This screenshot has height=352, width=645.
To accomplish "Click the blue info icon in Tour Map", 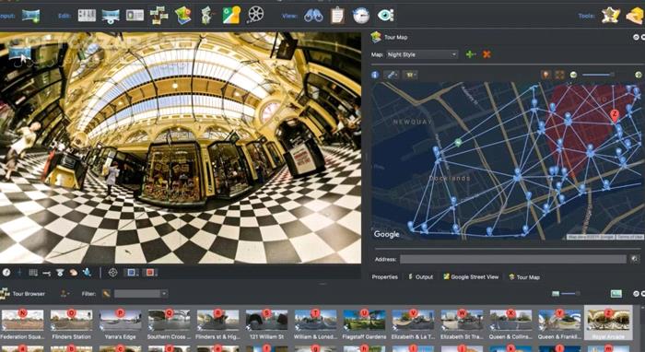I will (375, 75).
